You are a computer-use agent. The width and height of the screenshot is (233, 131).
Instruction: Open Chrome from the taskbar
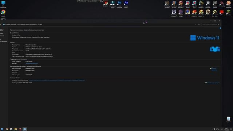click(7, 129)
